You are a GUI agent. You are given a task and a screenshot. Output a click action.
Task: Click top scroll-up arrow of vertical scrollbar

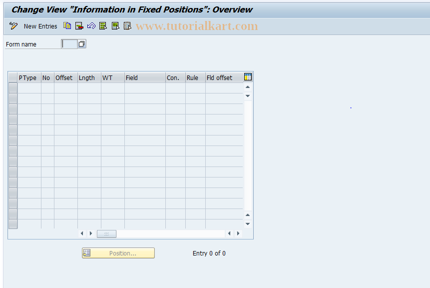248,87
